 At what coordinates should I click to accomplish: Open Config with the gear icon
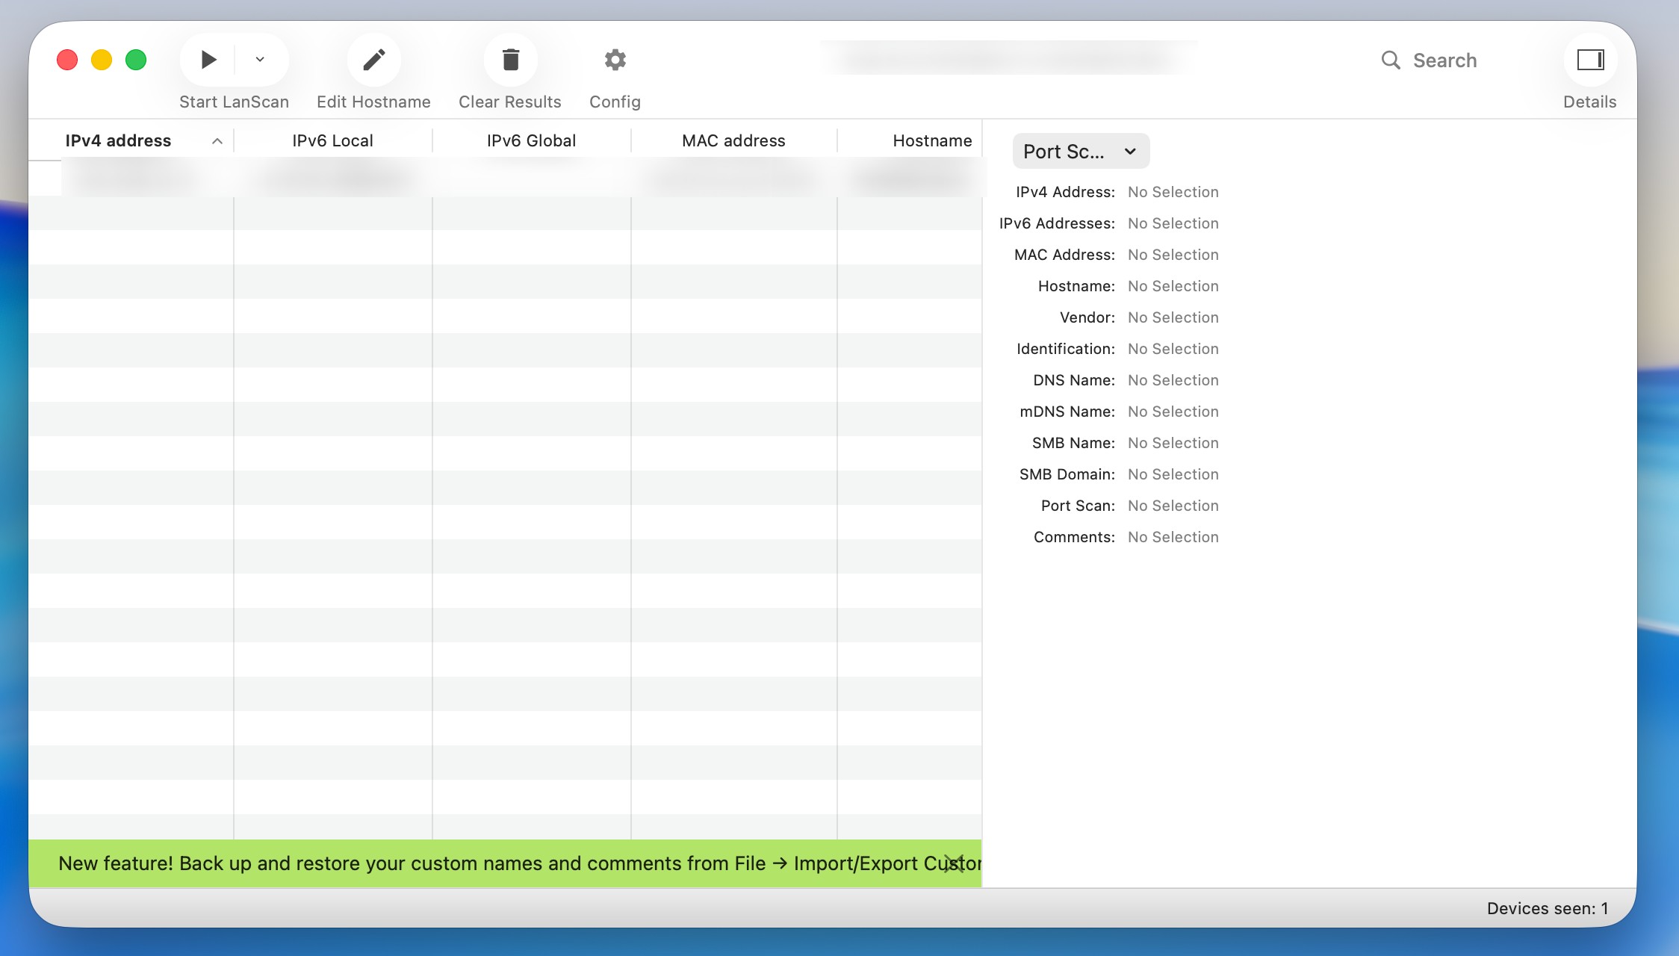(615, 60)
